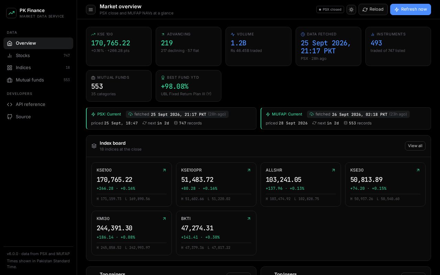Click the Advancing arrow icon
Viewport: 440px width, 275px height.
tap(163, 34)
